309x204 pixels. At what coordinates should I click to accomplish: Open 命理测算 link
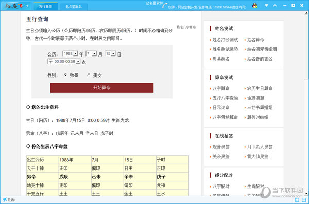click(255, 98)
